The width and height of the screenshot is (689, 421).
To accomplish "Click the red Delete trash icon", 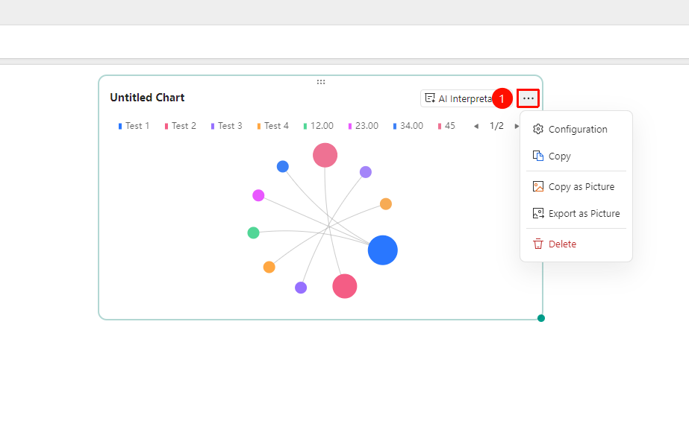I will [x=538, y=244].
